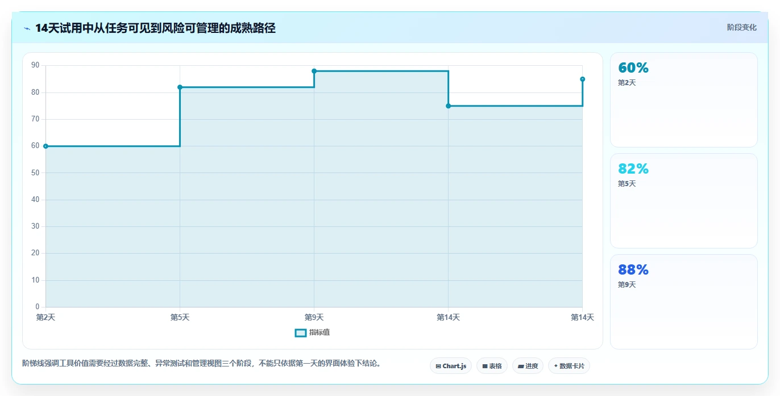Click the 表格 tag icon
The image size is (780, 396).
tap(484, 366)
